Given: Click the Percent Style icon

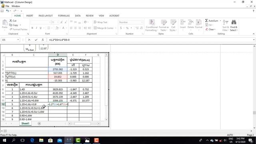Looking at the screenshot, I should (127, 28).
